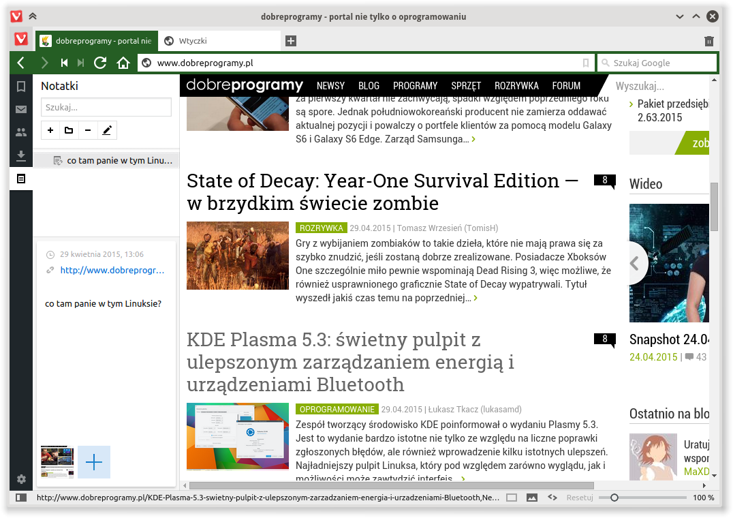Expand the State of Decay article summary arrow
Viewport: 733px width, 518px height.
coord(475,298)
